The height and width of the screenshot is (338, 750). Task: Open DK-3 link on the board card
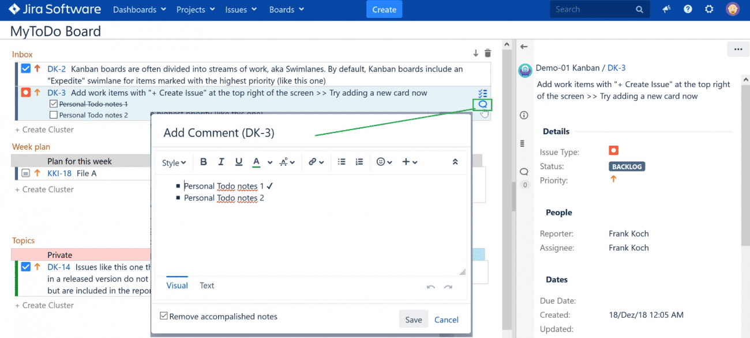coord(57,93)
